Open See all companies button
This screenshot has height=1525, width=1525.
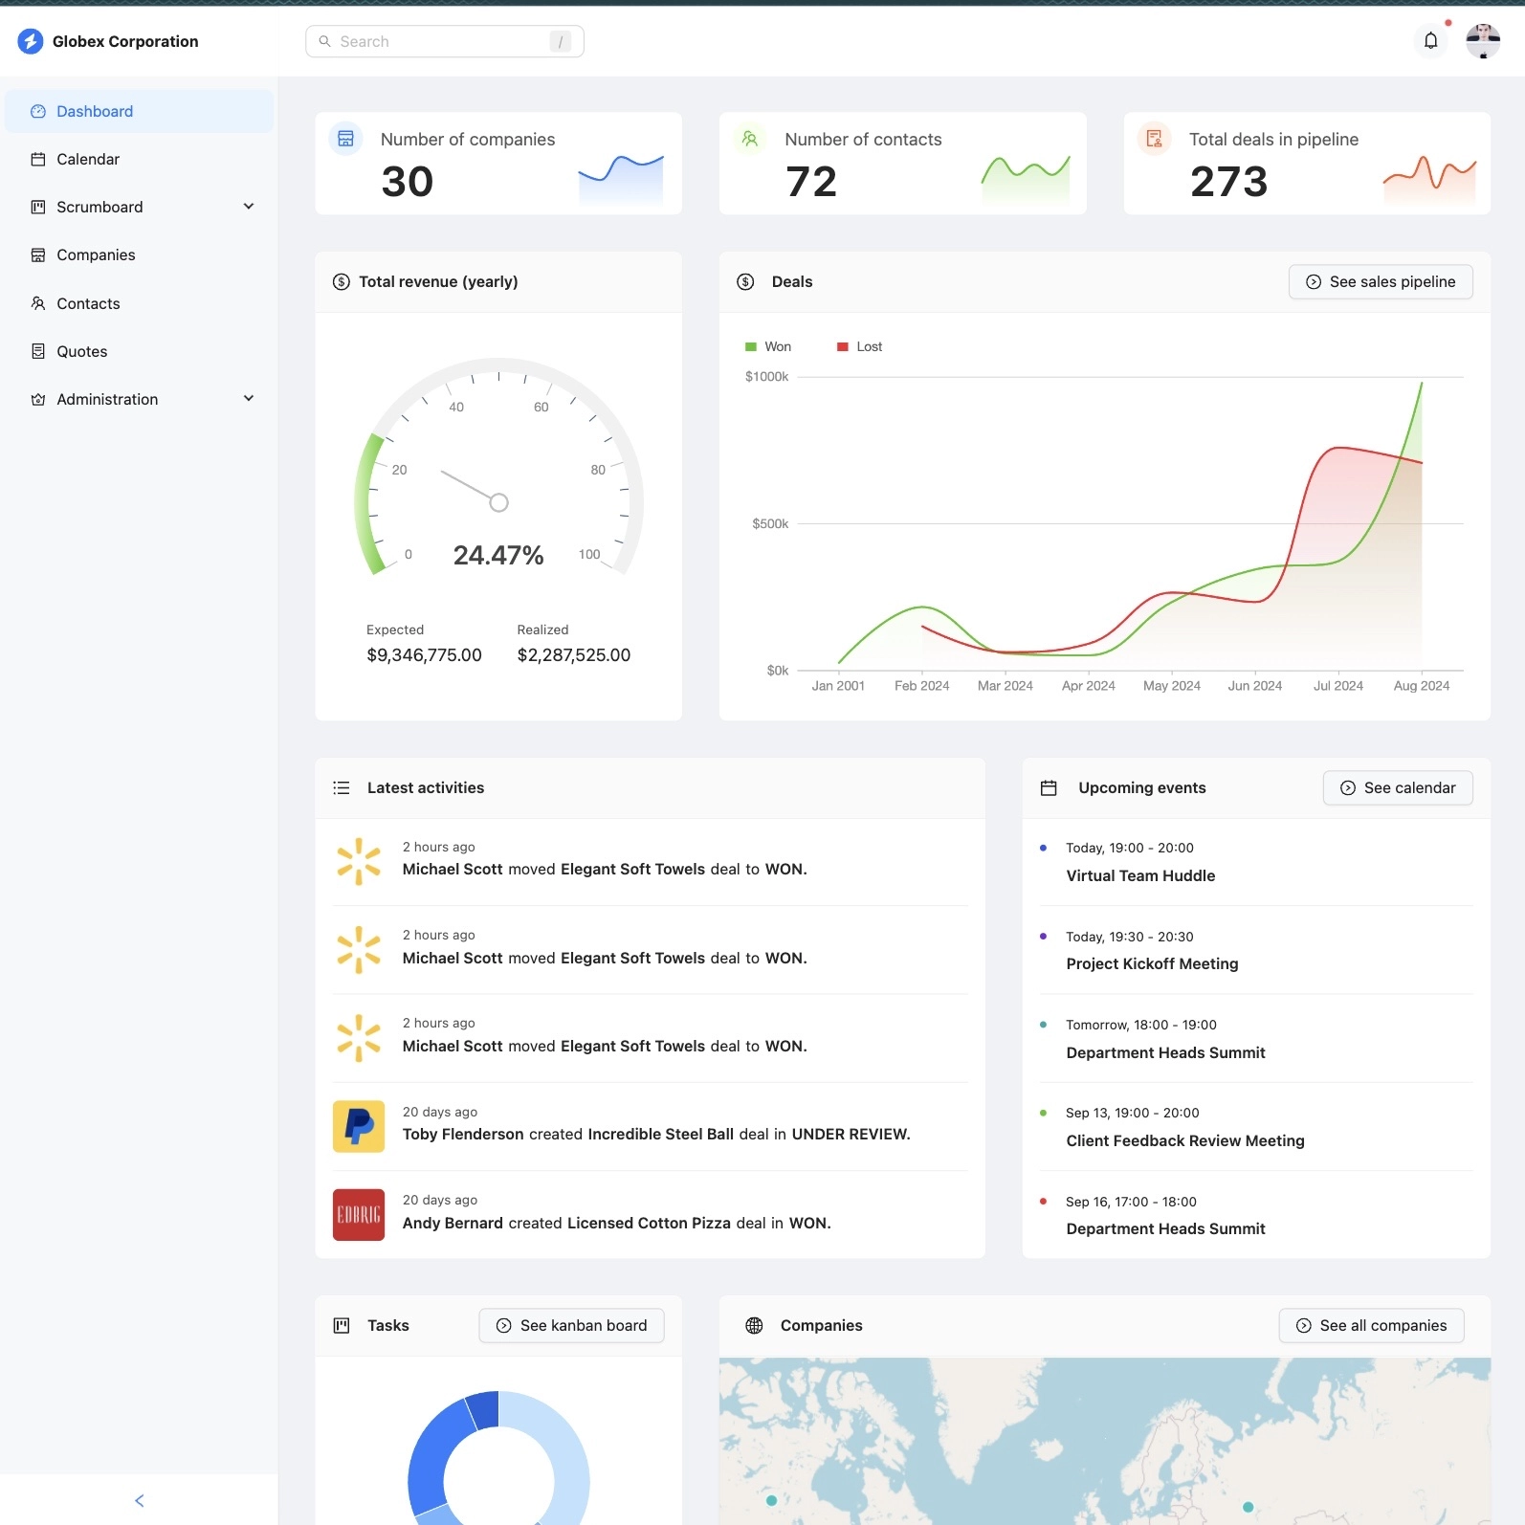click(1371, 1325)
